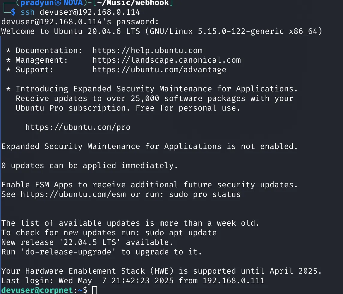The height and width of the screenshot is (294, 343).
Task: Click the word ssh in the typed command
Action: 28,12
